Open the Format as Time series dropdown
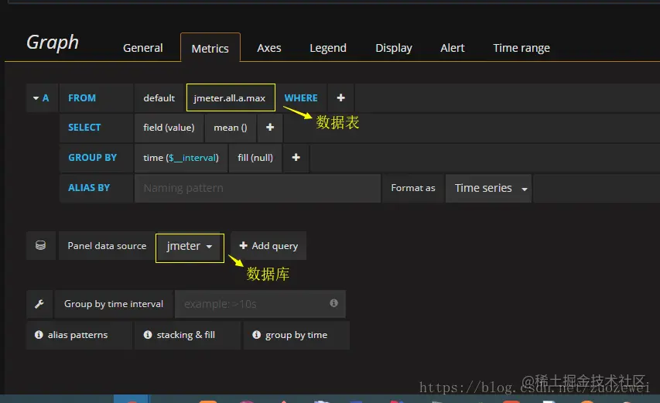660x403 pixels. pyautogui.click(x=489, y=188)
